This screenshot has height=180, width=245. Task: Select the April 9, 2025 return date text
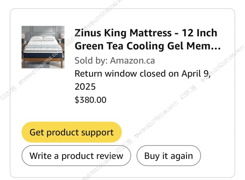[196, 74]
